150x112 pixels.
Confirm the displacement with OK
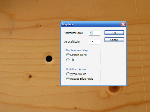[x=114, y=33]
